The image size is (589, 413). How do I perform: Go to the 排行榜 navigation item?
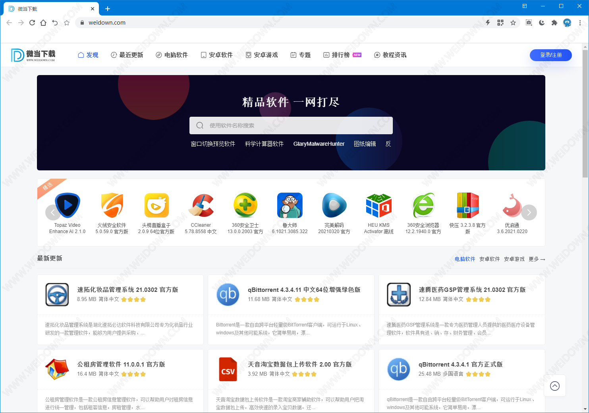340,55
